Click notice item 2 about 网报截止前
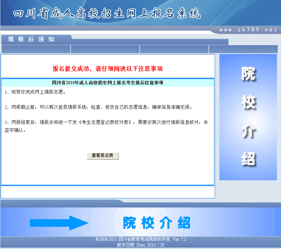 pyautogui.click(x=99, y=107)
